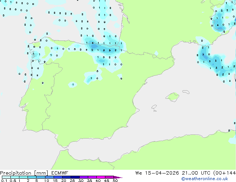236x182 pixels.
Task: Click the 0.1–0.5 mm legend color swatch
Action: 6,177
